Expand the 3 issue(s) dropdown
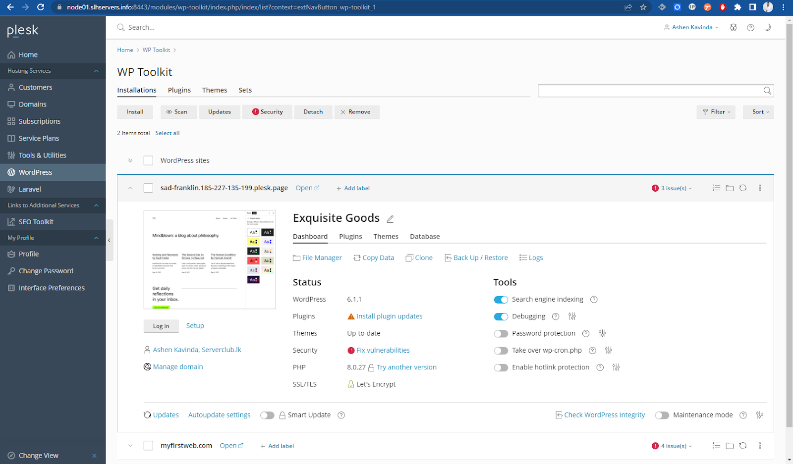This screenshot has height=464, width=793. 673,188
